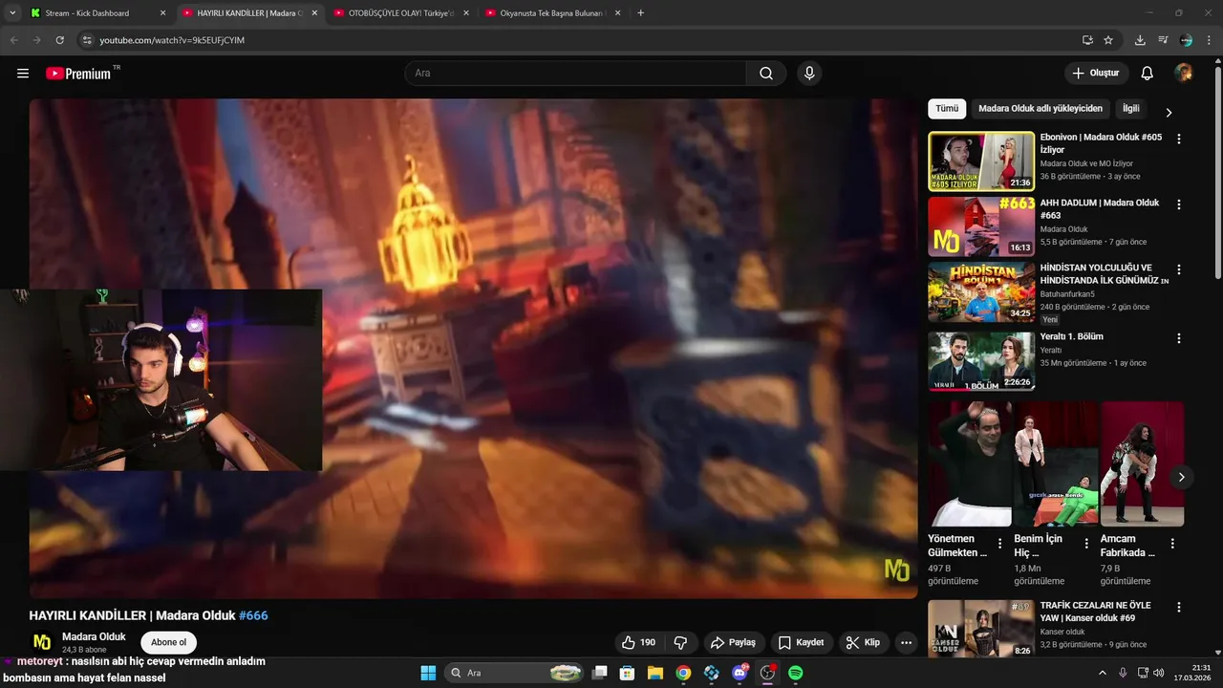Click the YouTube search input field
Screen dimensions: 1223x688
click(575, 74)
